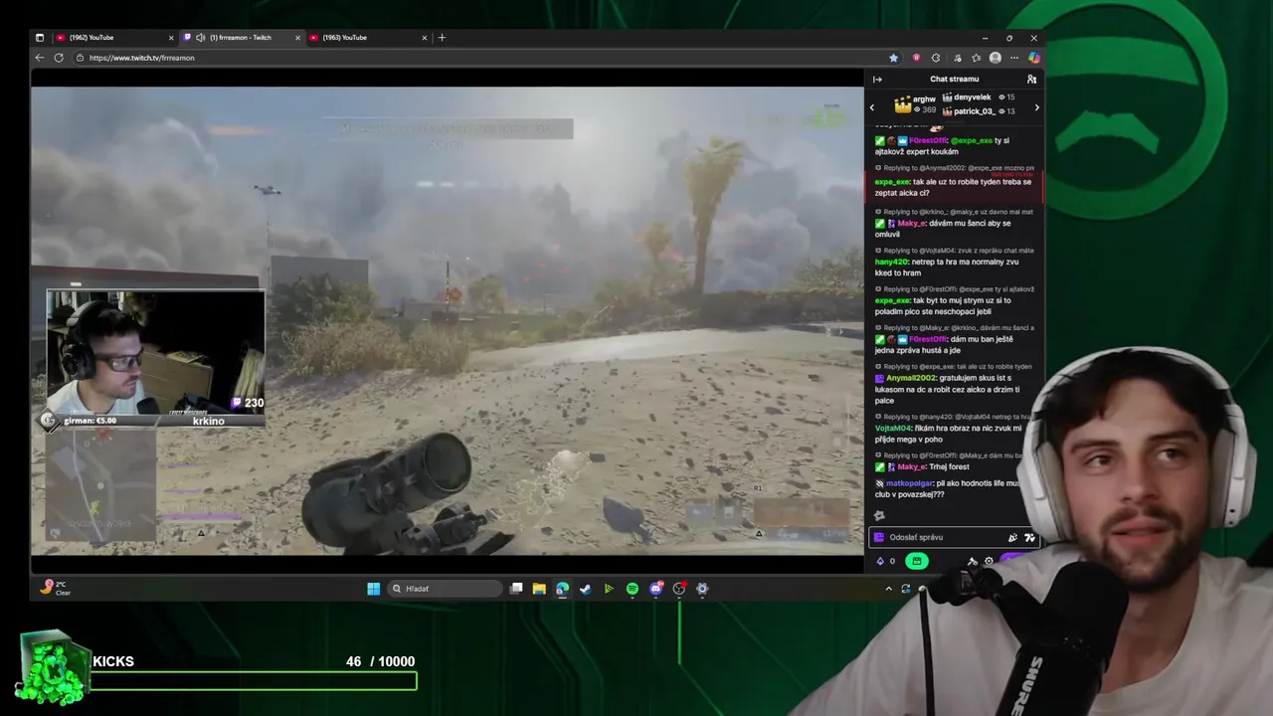Open the Copilot sidebar icon
This screenshot has height=716, width=1273.
click(x=1033, y=58)
